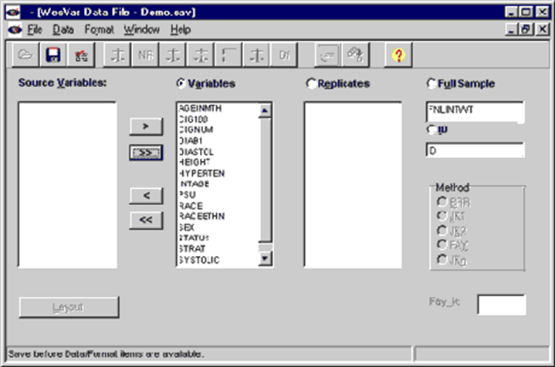Click WesVar eye icon in the title bar
555x367 pixels.
point(13,12)
